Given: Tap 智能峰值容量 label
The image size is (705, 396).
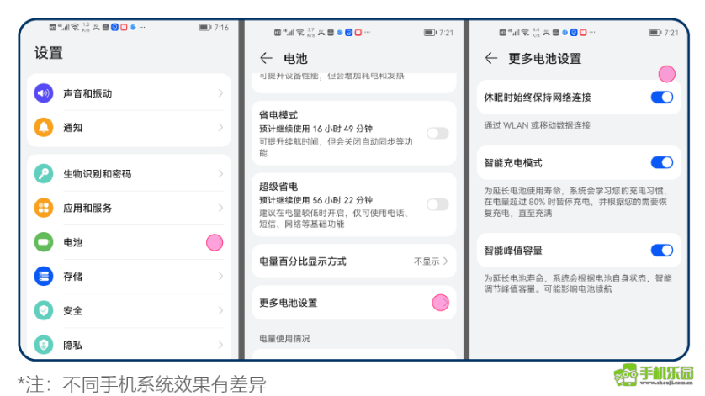Looking at the screenshot, I should click(x=513, y=251).
